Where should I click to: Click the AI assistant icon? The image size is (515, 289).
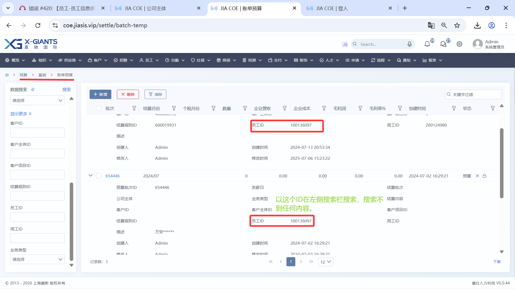(x=345, y=44)
